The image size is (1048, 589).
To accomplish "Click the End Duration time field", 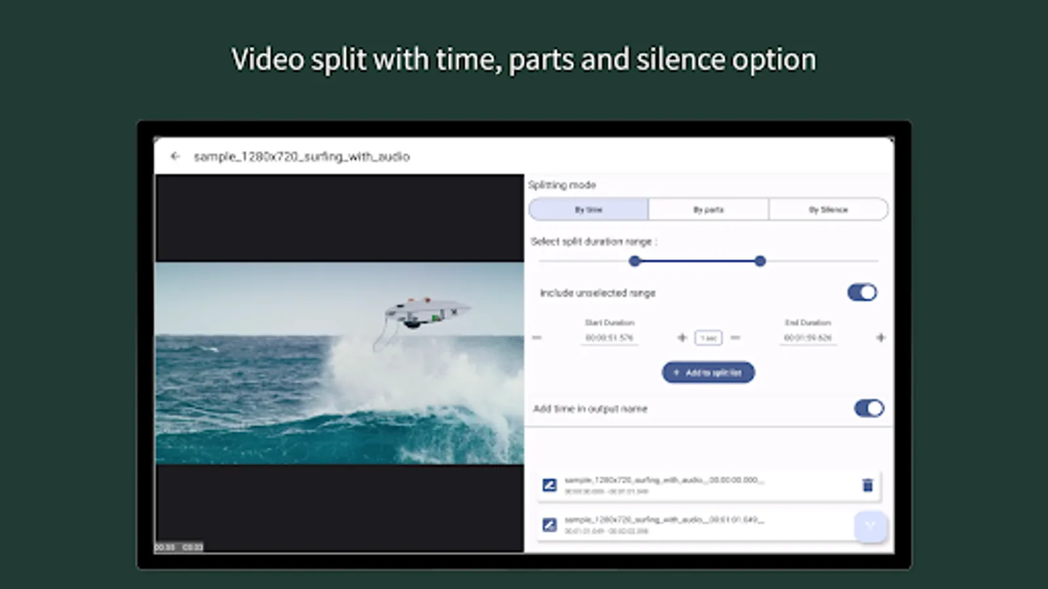I will tap(808, 338).
